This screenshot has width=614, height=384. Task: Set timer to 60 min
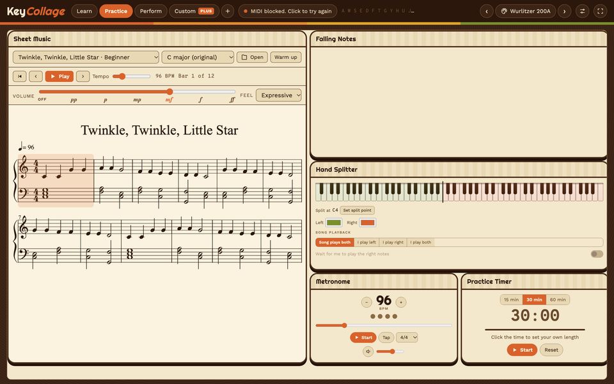[x=558, y=300]
